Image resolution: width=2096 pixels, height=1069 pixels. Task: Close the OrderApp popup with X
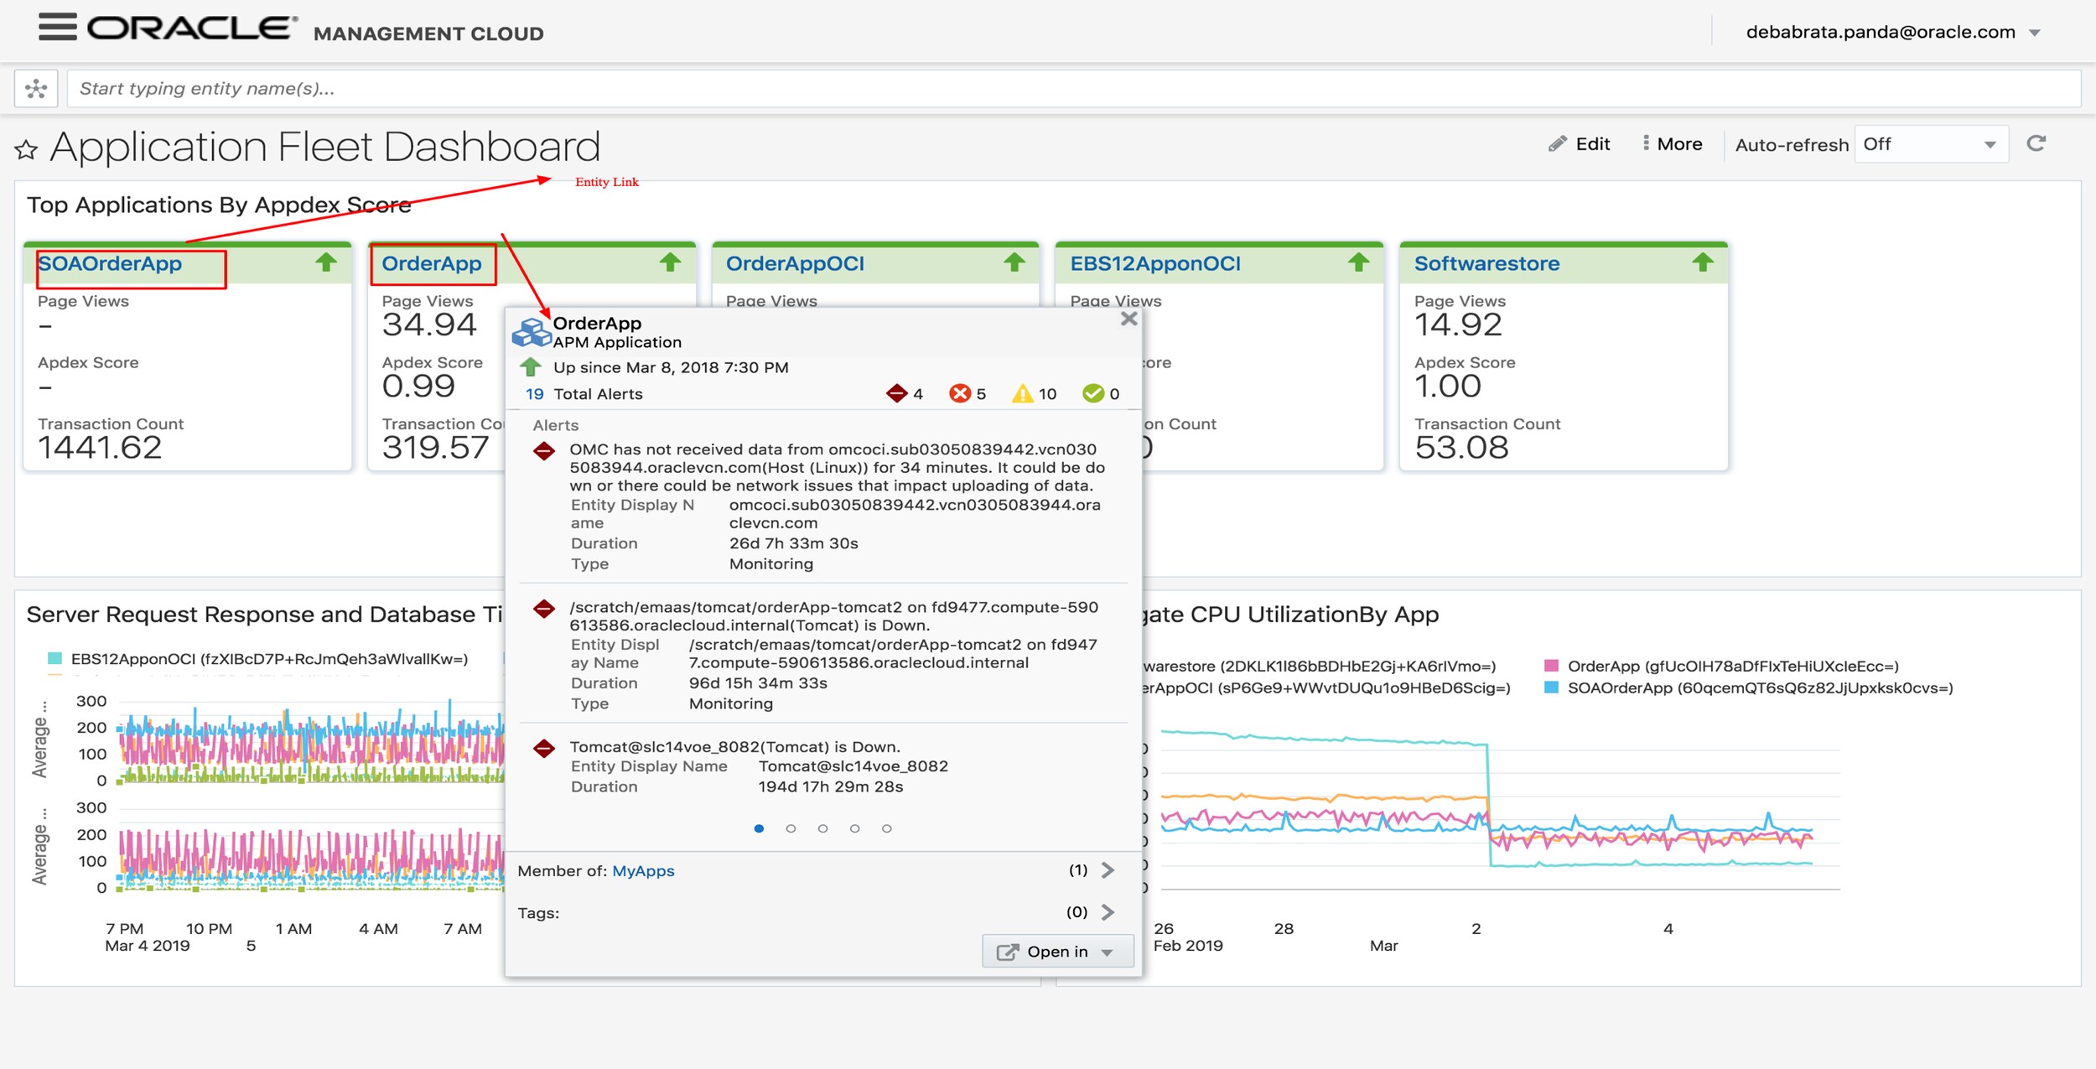point(1128,319)
